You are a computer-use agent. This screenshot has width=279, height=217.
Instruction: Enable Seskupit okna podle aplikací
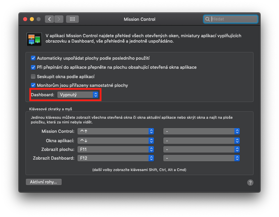33,76
